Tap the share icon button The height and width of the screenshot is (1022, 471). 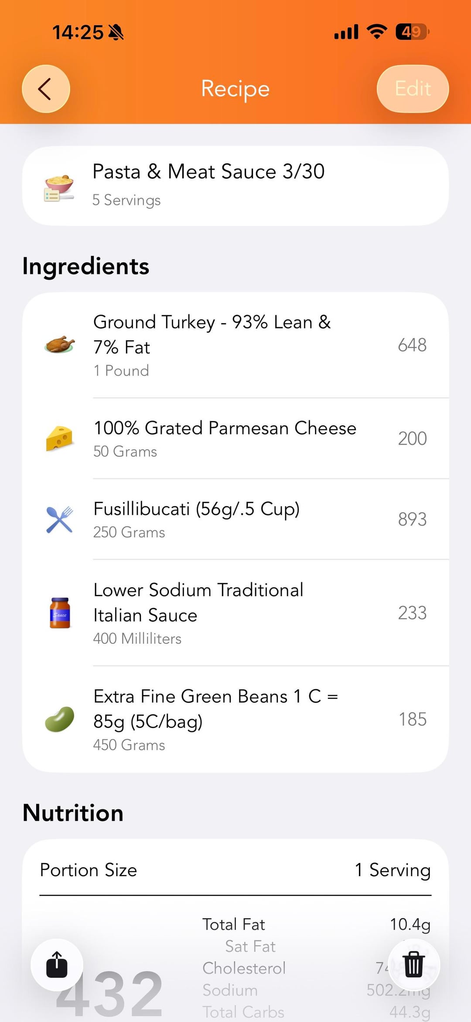point(57,964)
